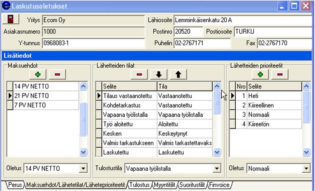
Task: Click the Lähetteiden prioriteetit scrollbar thumb
Action: point(306,107)
